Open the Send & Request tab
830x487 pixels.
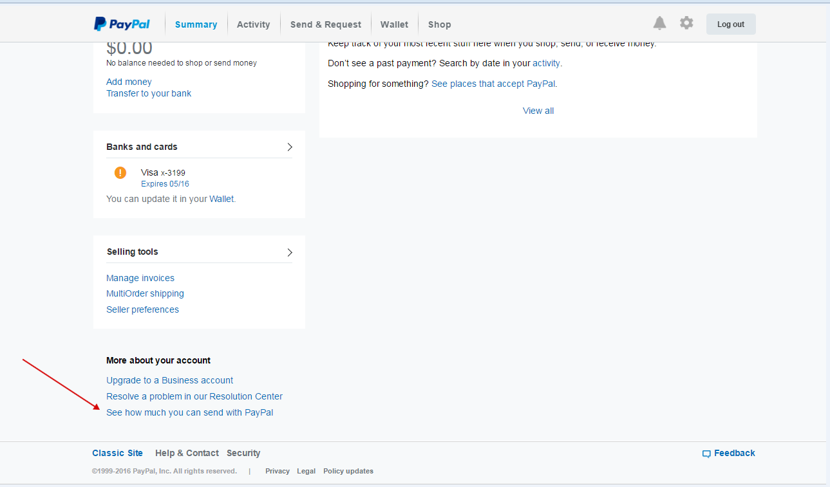click(325, 24)
